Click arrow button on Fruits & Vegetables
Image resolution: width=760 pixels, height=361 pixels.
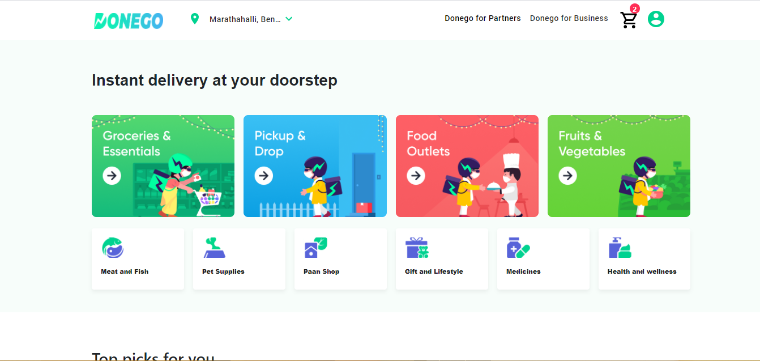pos(568,176)
